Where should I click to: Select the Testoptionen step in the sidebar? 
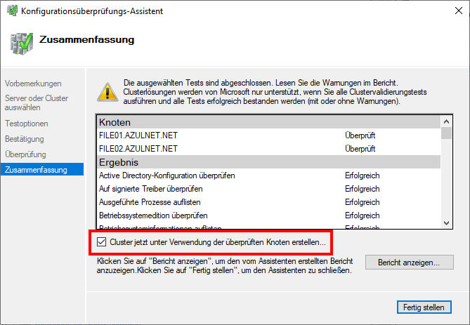(x=25, y=123)
